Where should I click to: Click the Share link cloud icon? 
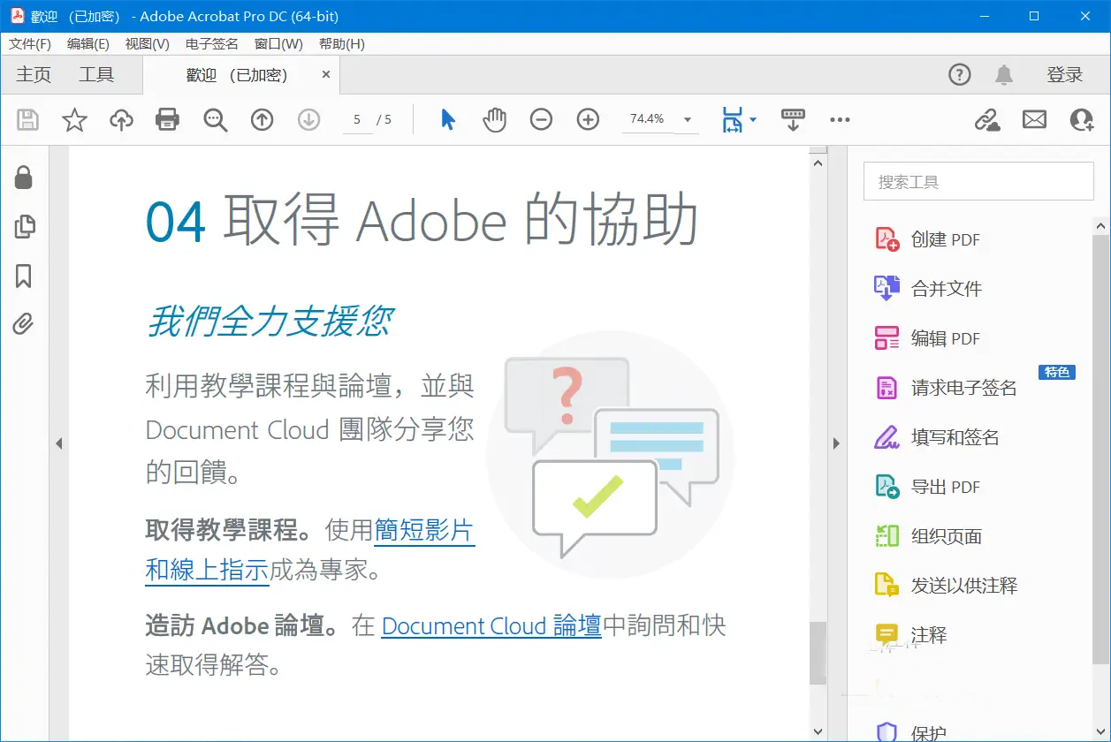987,119
